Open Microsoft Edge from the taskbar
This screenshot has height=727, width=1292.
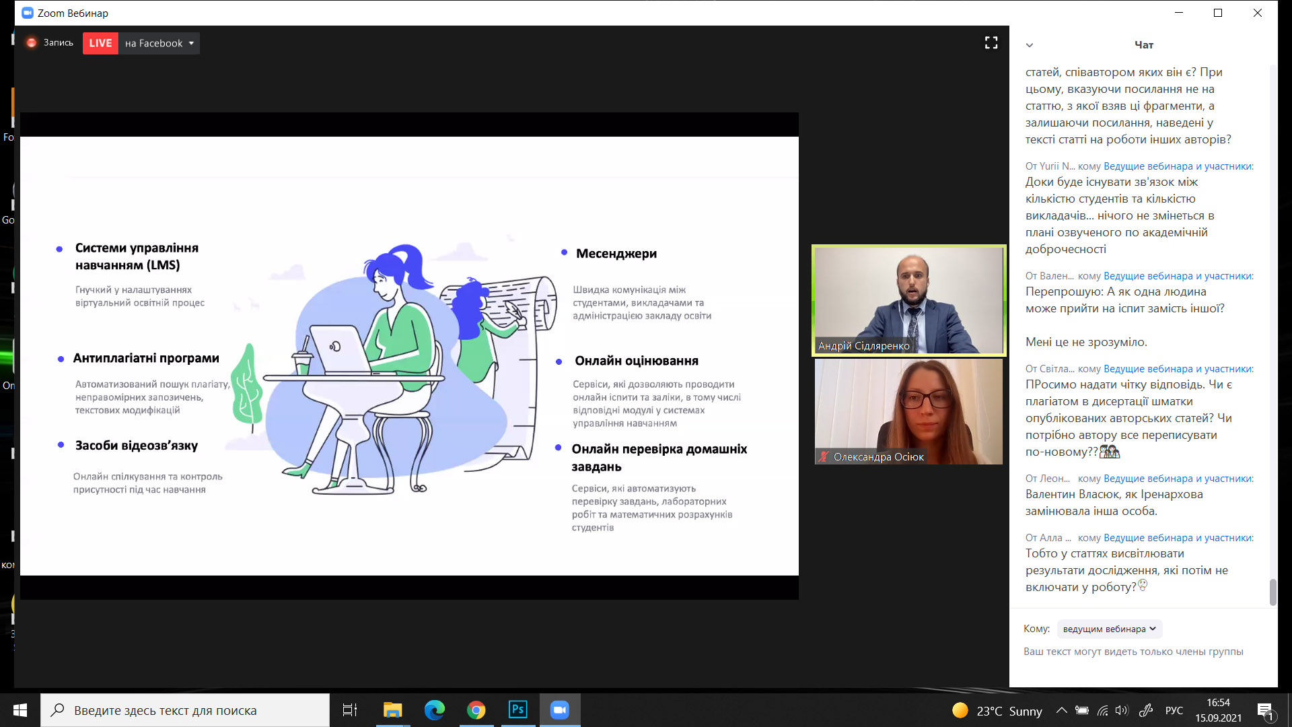coord(434,709)
